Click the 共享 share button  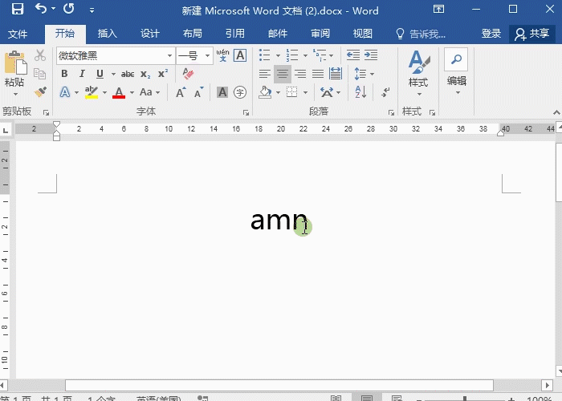tap(533, 34)
